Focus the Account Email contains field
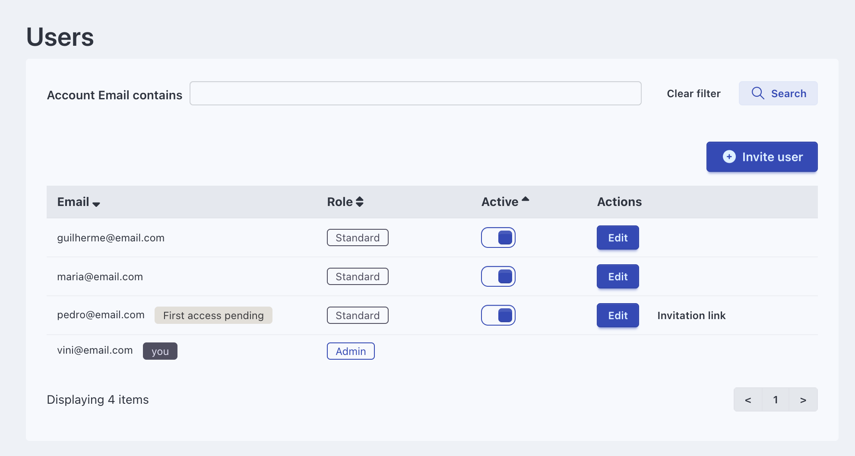 pos(415,93)
